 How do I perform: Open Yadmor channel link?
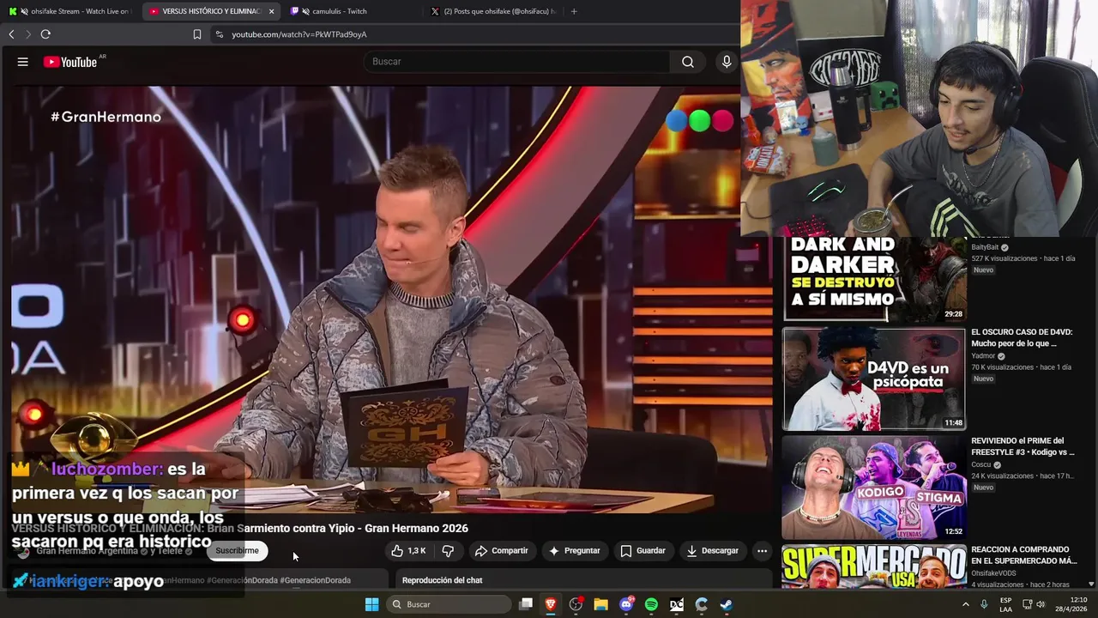click(x=983, y=355)
